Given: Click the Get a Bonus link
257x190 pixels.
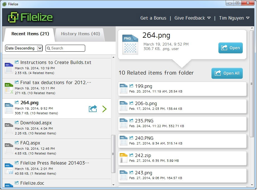Looking at the screenshot, I should click(153, 18).
